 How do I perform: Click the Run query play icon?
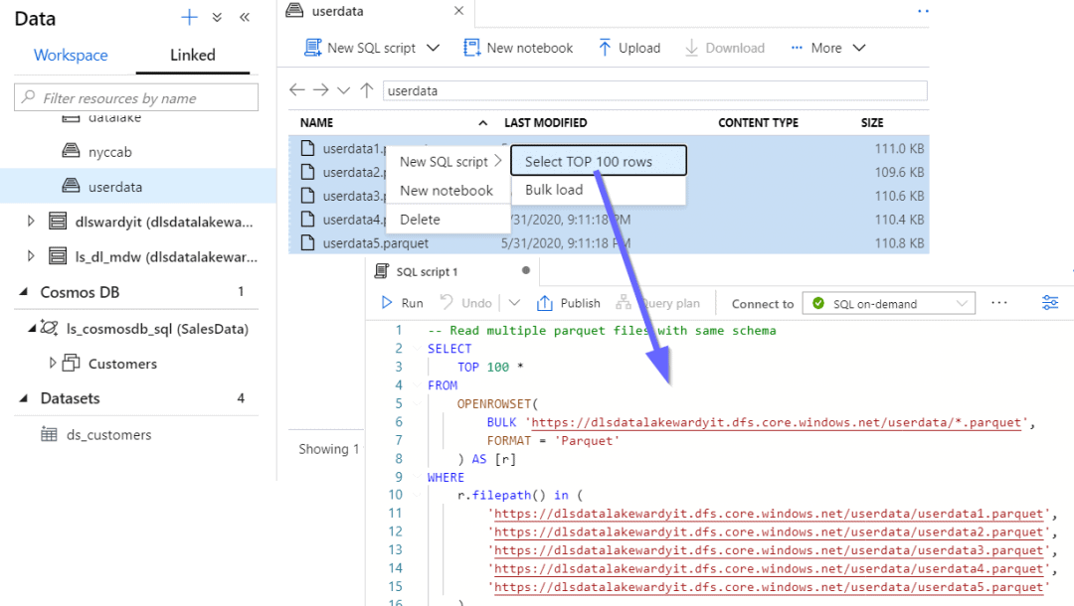pos(388,303)
